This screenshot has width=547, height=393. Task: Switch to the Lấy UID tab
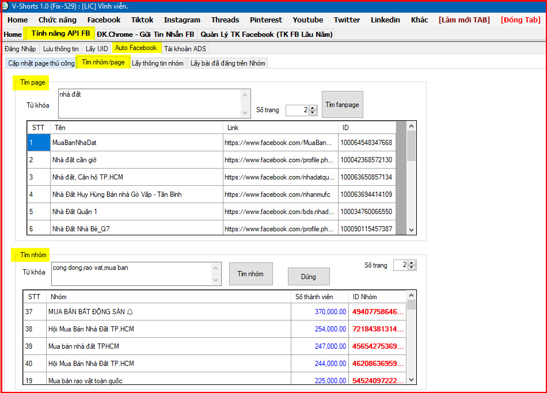click(x=96, y=48)
